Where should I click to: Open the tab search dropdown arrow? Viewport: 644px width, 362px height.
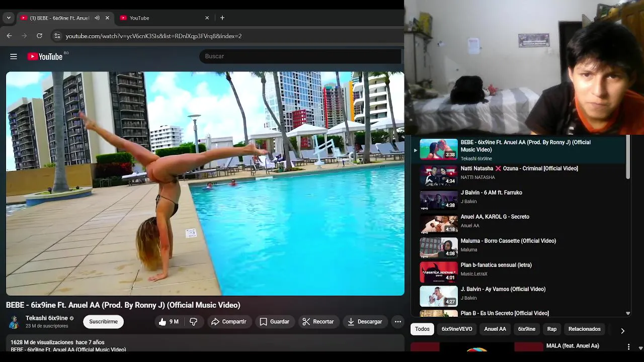tap(9, 18)
